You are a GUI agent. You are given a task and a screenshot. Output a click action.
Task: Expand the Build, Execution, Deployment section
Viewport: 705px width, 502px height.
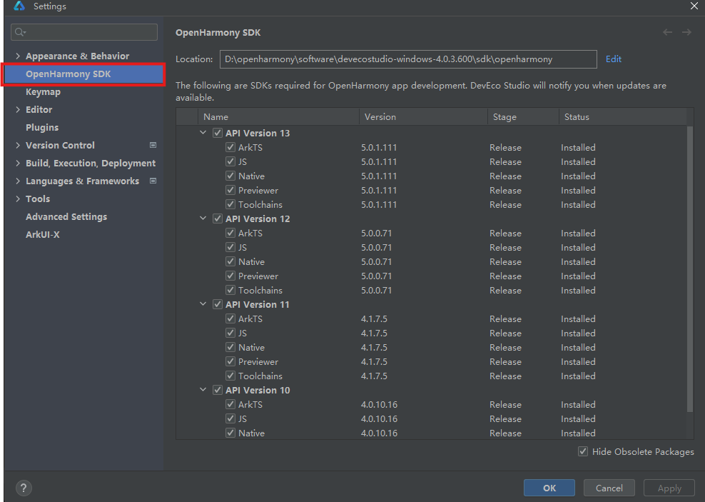click(18, 164)
